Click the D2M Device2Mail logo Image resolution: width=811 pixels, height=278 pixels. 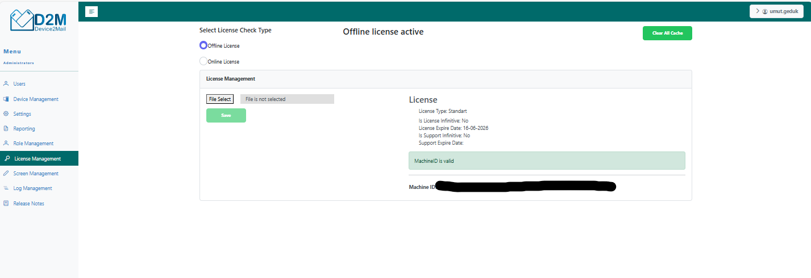pyautogui.click(x=39, y=20)
